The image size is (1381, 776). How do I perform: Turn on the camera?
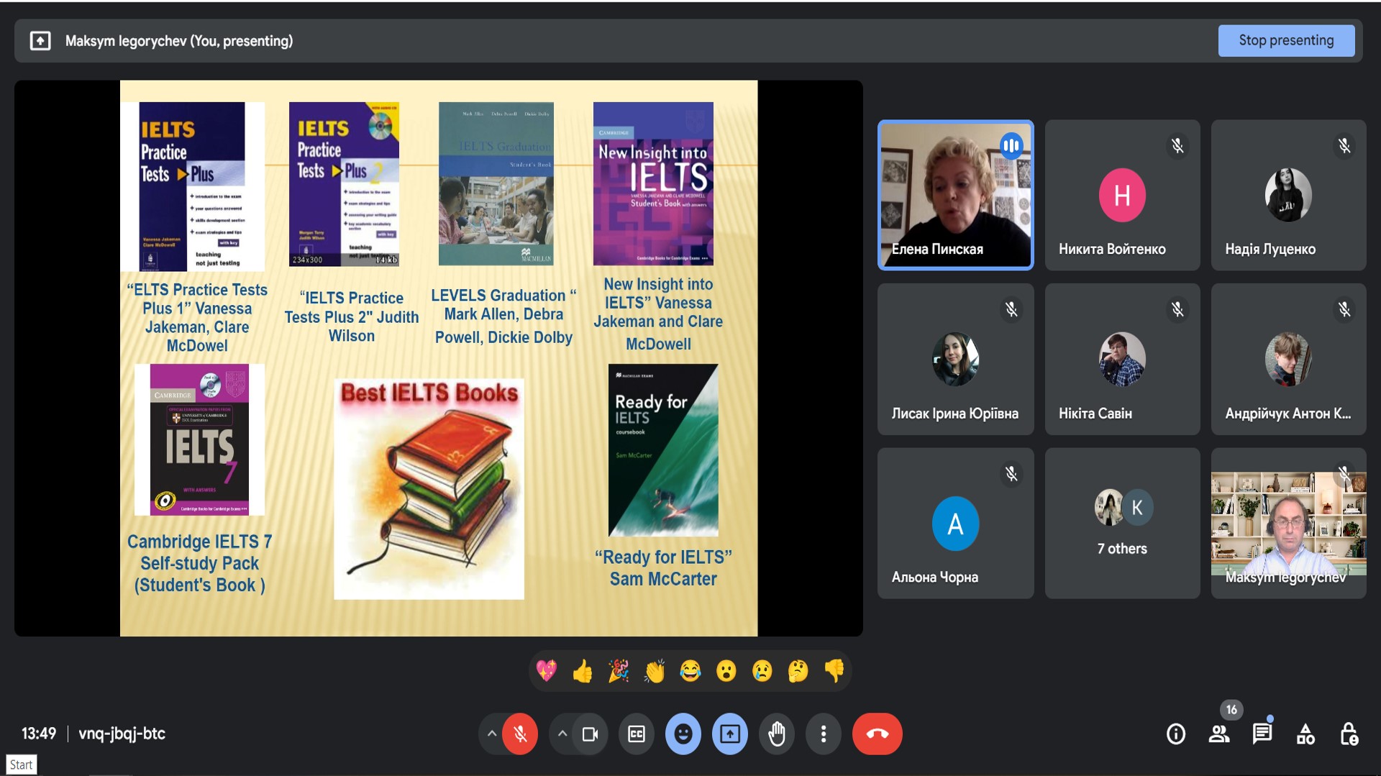(x=590, y=734)
